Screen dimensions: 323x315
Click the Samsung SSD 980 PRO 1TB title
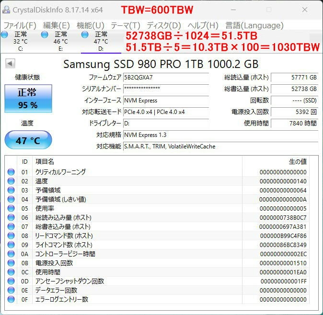coord(161,64)
